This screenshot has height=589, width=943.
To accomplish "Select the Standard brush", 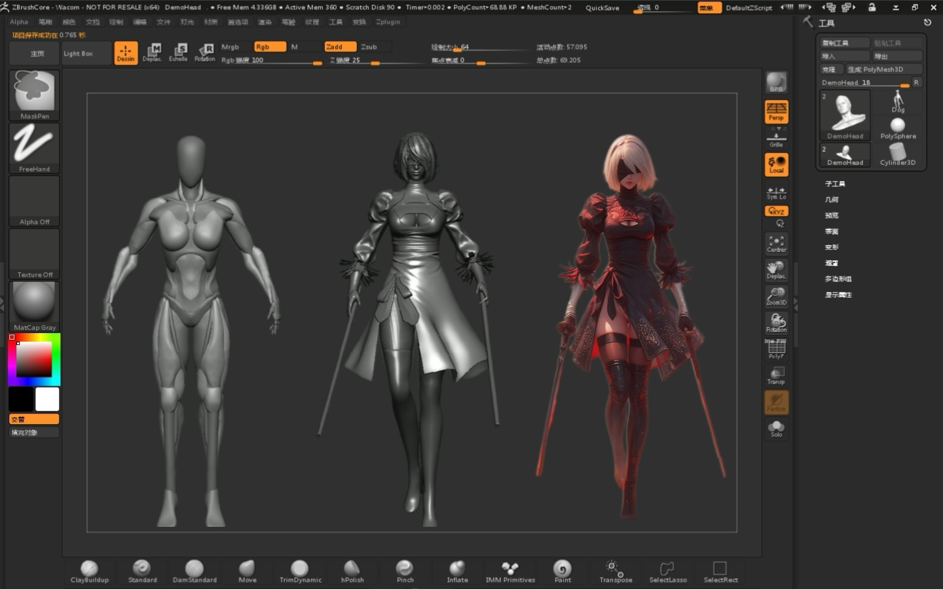I will pos(142,571).
